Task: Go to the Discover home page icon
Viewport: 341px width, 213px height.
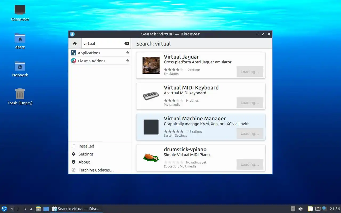Action: (75, 43)
